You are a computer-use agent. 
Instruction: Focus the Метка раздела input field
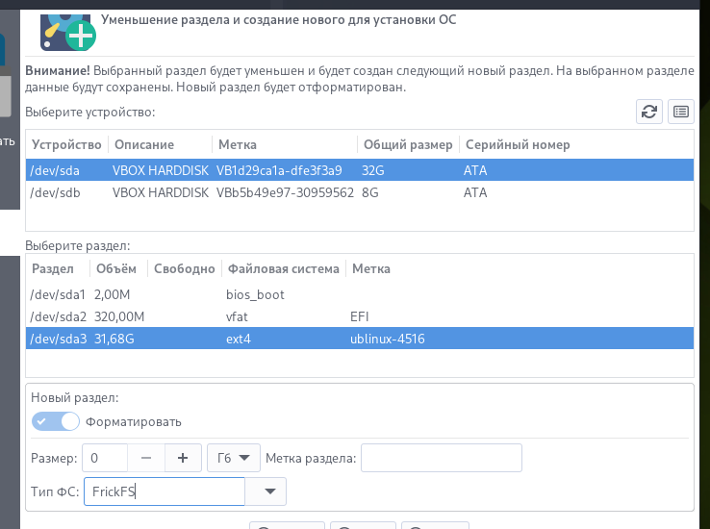[x=442, y=458]
